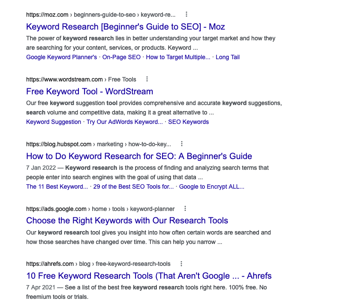Click Google Ads snippet 'Our keyword research tool'

[x=148, y=237]
